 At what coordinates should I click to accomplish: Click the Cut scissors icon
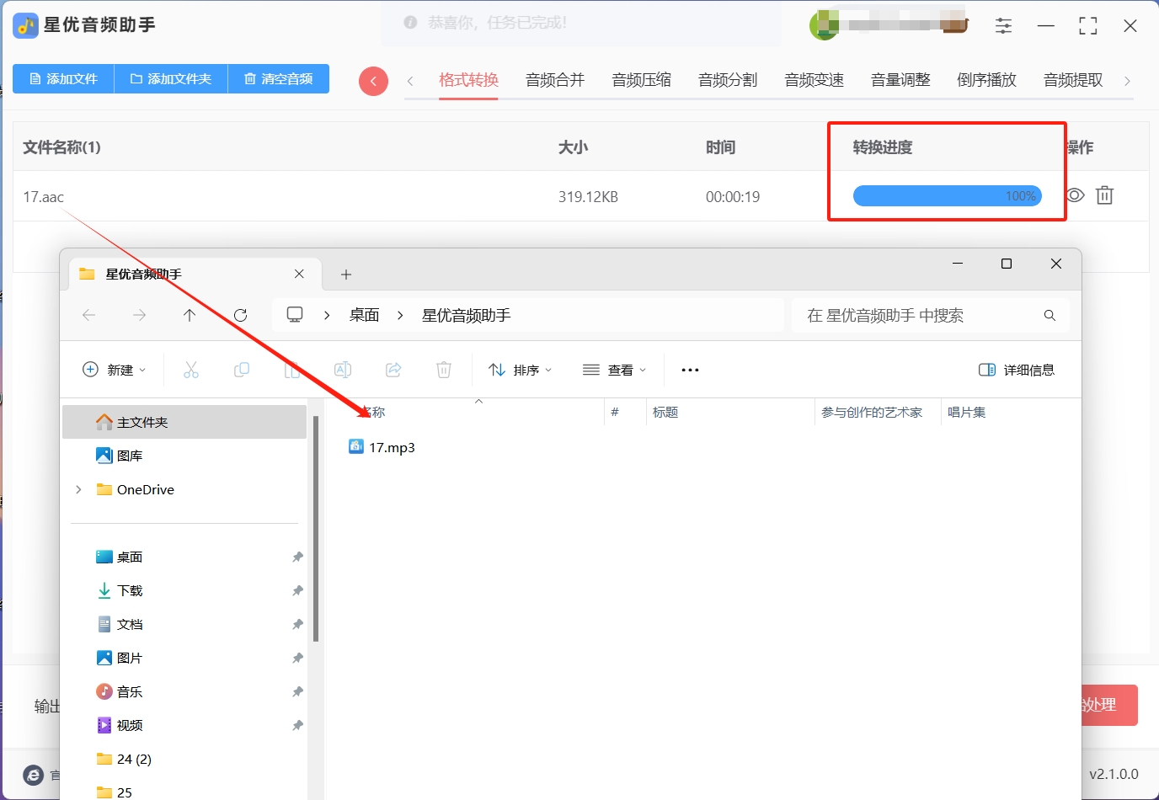191,370
